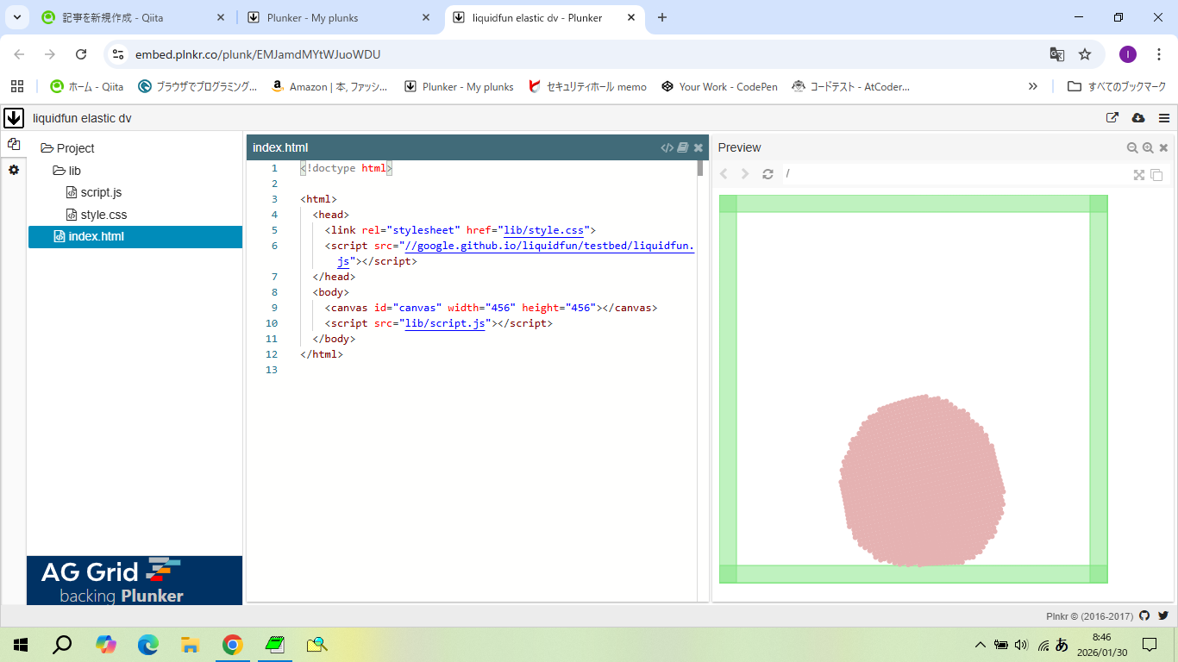Reload the browser page
The width and height of the screenshot is (1178, 662).
[81, 54]
